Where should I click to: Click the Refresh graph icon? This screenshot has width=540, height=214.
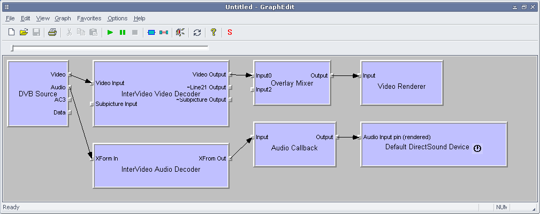[x=197, y=32]
